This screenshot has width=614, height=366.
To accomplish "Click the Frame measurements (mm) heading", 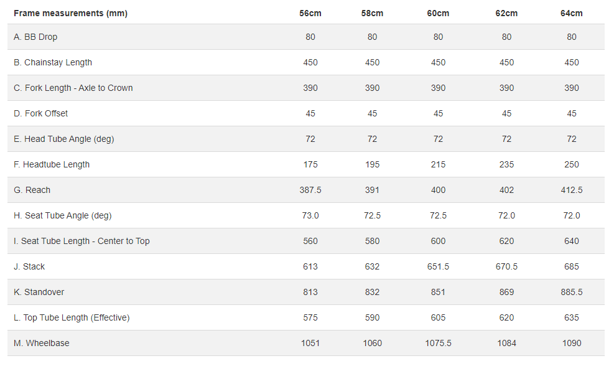I will (70, 13).
